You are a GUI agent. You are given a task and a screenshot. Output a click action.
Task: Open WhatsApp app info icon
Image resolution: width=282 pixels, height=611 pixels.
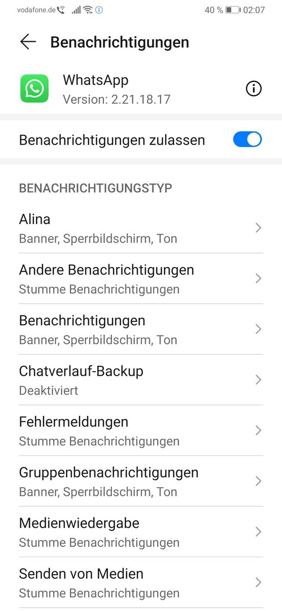click(x=254, y=89)
